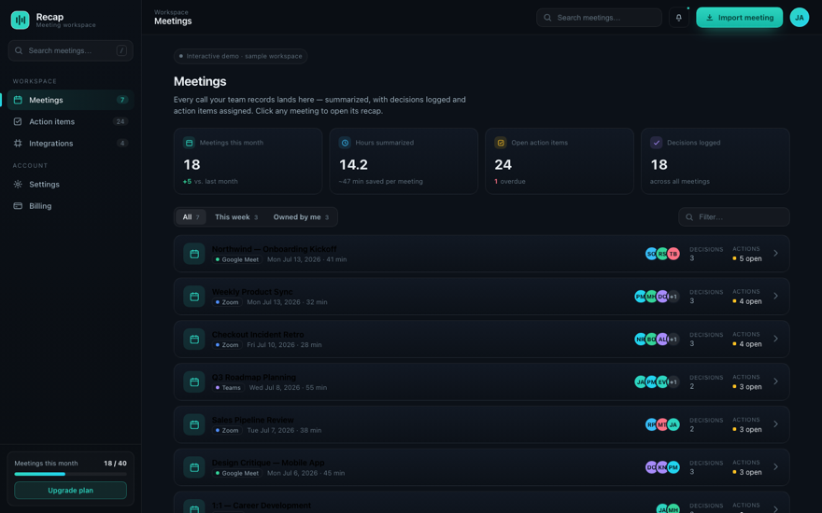822x513 pixels.
Task: Open the JA user avatar
Action: [x=799, y=18]
